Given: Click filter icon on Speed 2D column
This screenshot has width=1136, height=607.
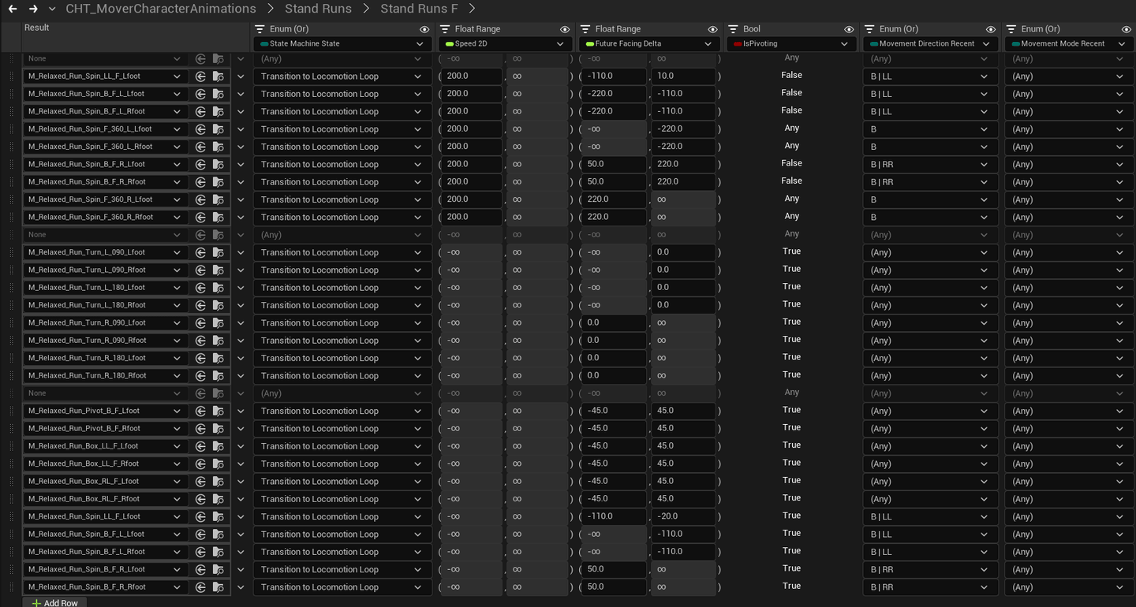Looking at the screenshot, I should pyautogui.click(x=444, y=29).
